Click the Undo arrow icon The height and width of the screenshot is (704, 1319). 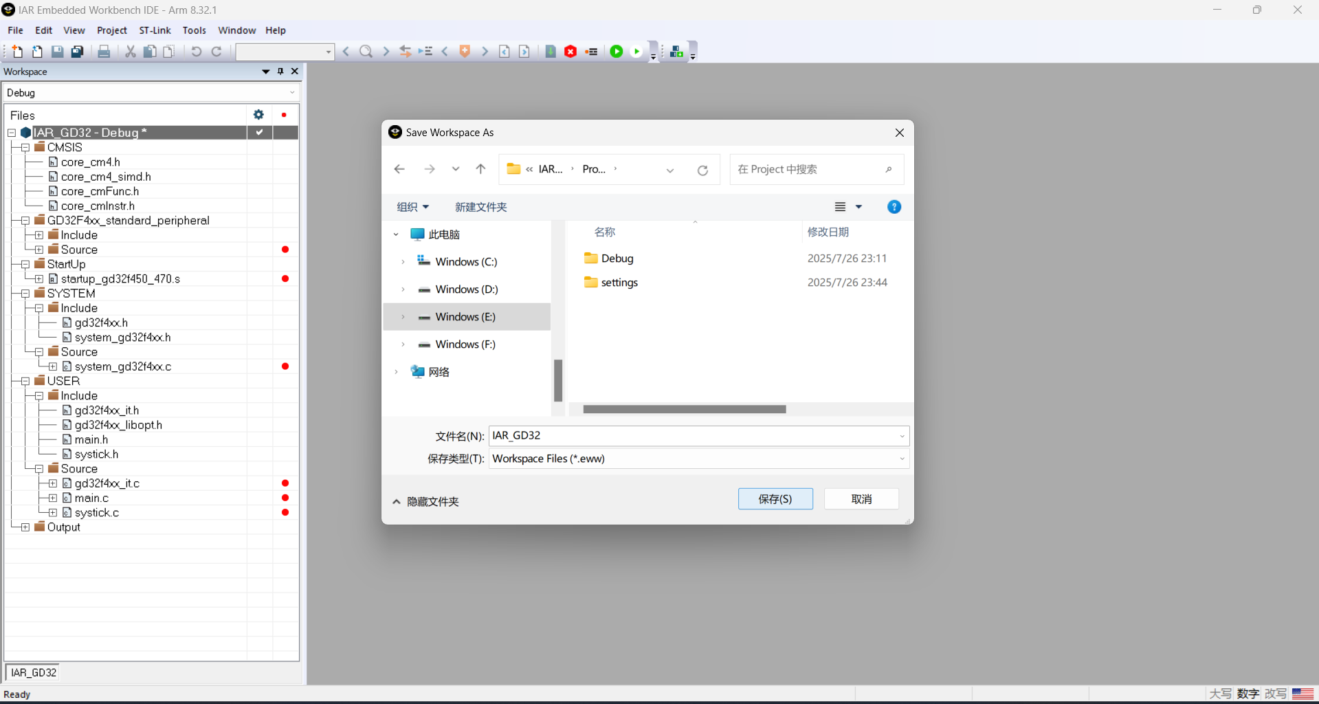click(196, 52)
